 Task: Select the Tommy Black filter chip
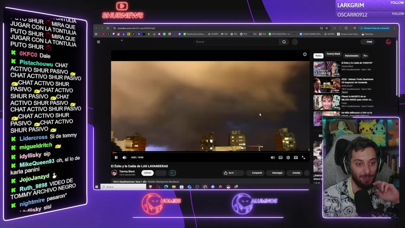coord(333,54)
